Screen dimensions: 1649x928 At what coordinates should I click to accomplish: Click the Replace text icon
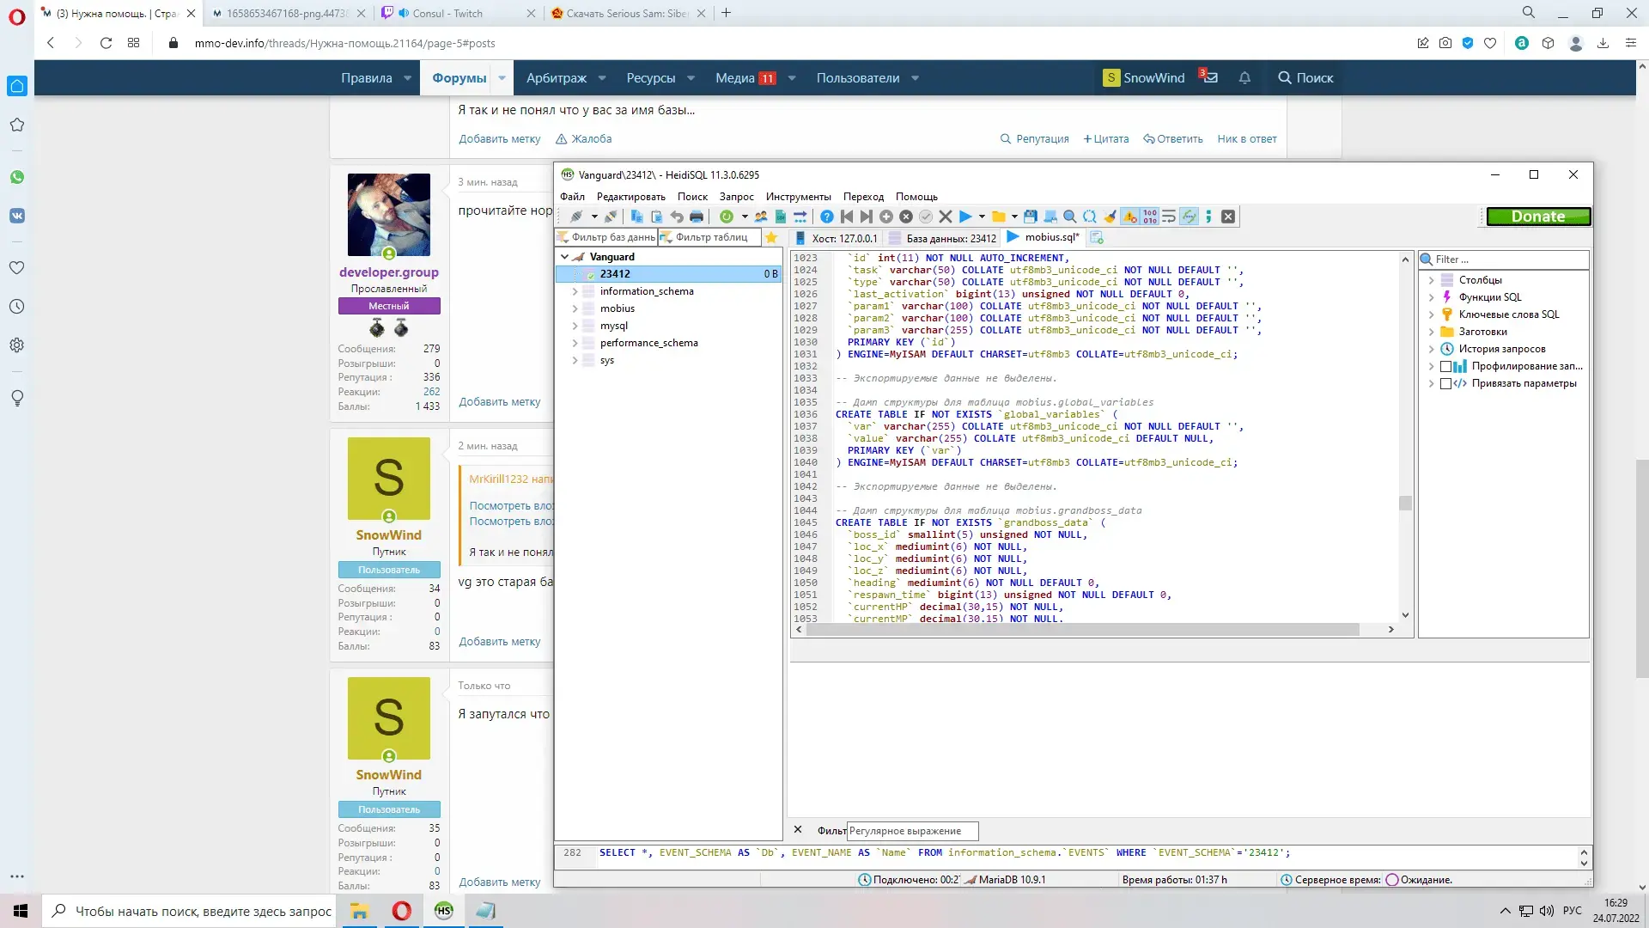(x=1090, y=217)
